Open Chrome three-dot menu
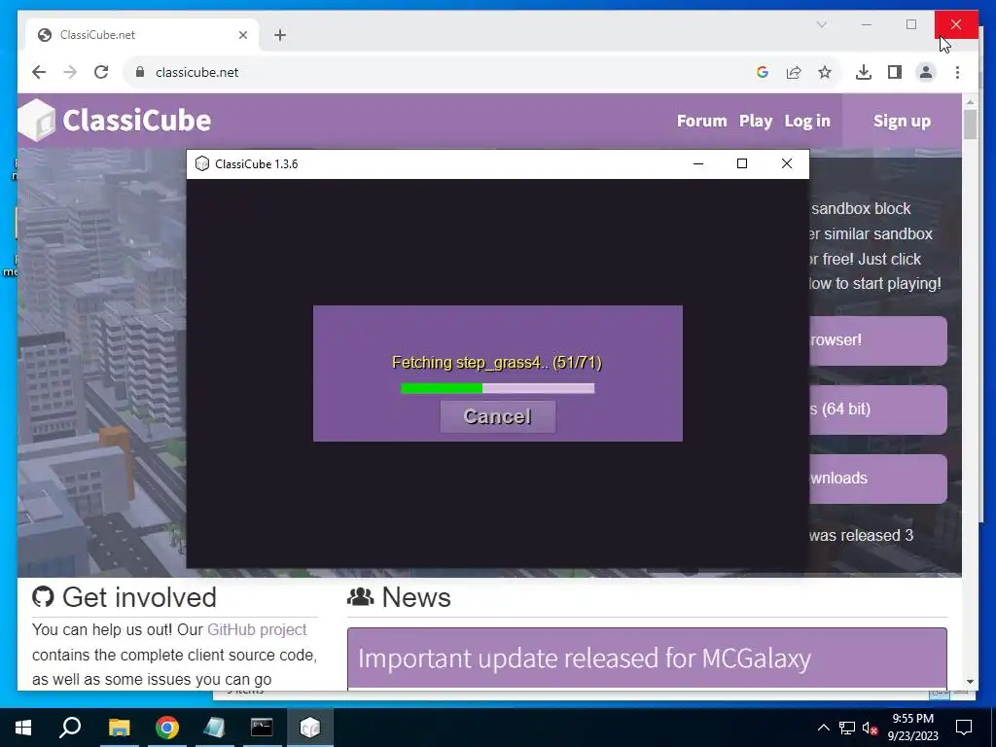 point(957,72)
